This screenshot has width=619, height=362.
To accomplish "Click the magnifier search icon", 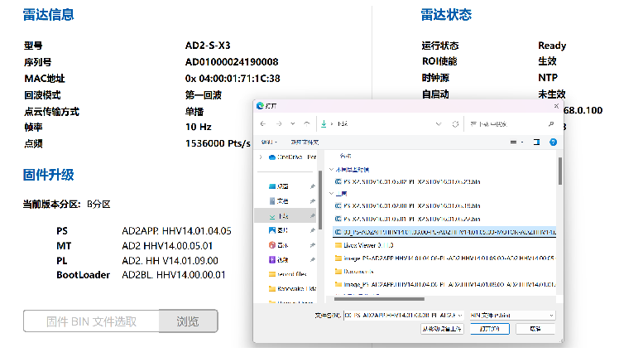I will [550, 124].
